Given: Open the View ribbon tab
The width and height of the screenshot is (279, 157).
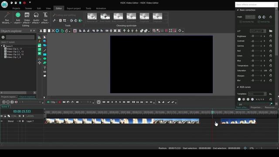Looking at the screenshot, I should pos(48,8).
